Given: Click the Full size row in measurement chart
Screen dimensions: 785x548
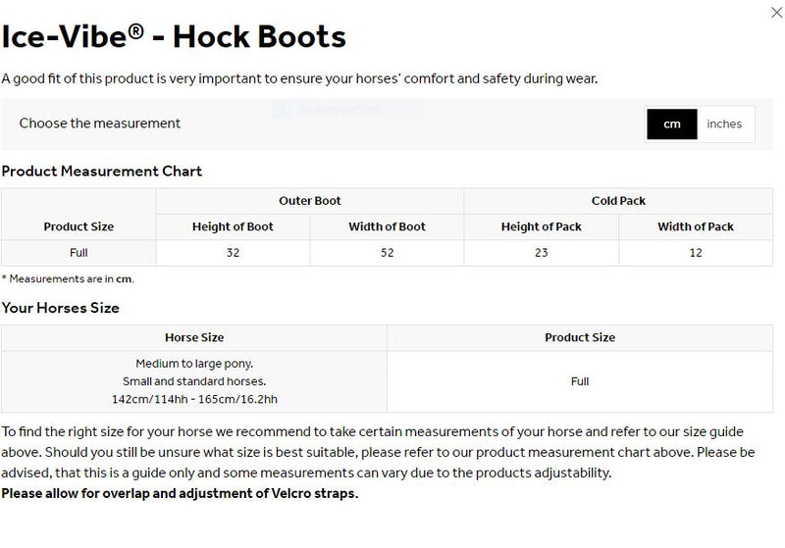Looking at the screenshot, I should point(78,253).
